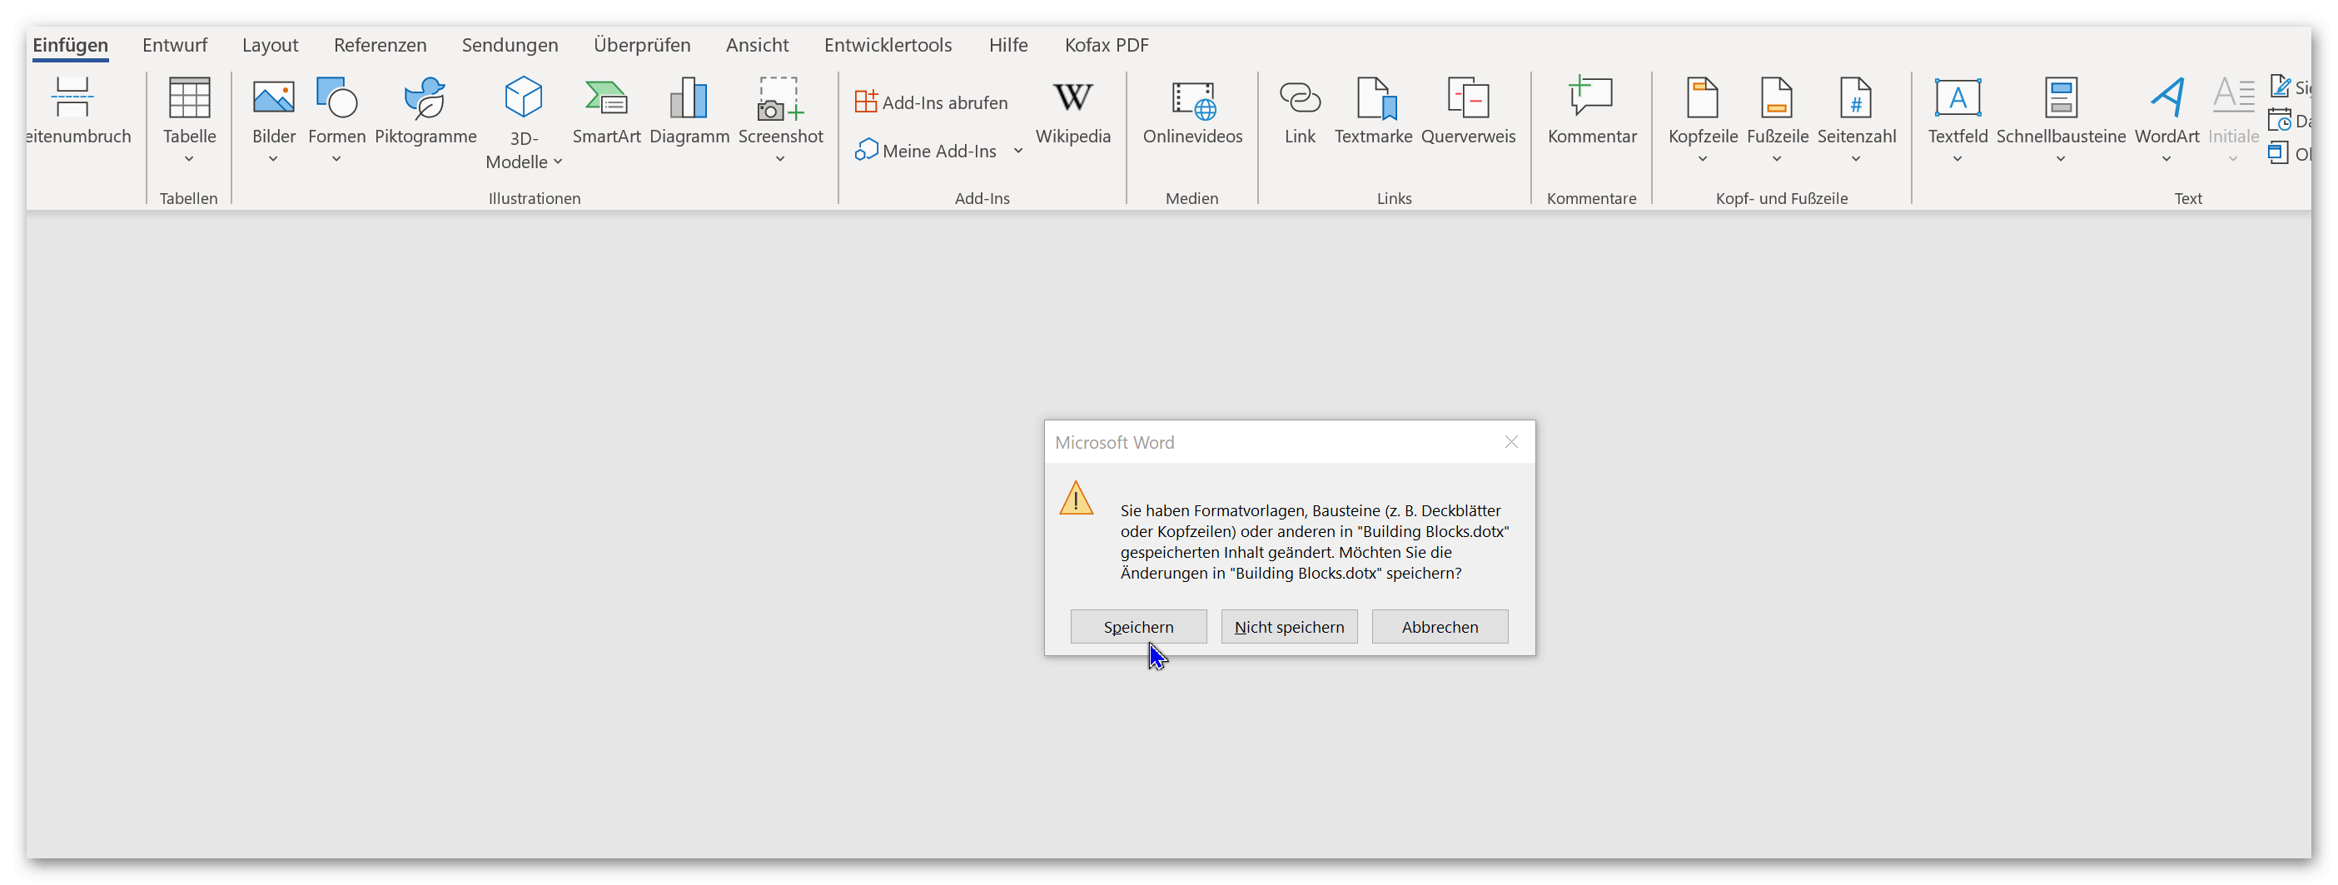Click the Tabelle grid icon
The width and height of the screenshot is (2338, 885).
189,97
